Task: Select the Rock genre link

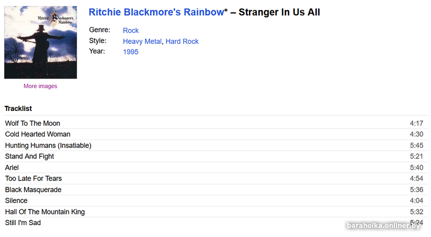Action: (131, 31)
